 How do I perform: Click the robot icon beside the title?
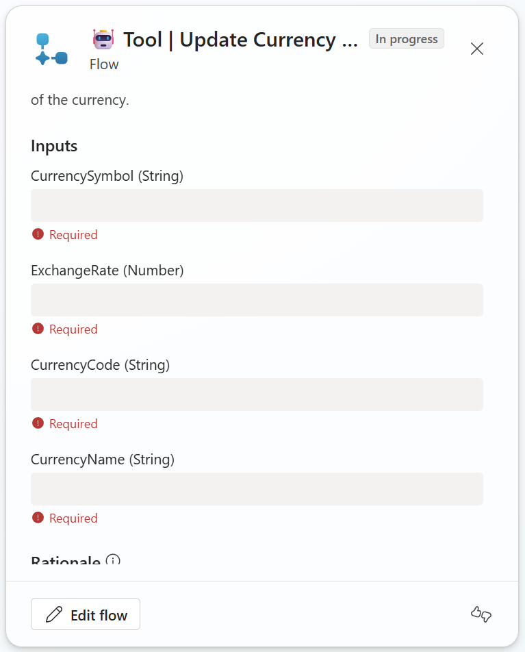[103, 40]
